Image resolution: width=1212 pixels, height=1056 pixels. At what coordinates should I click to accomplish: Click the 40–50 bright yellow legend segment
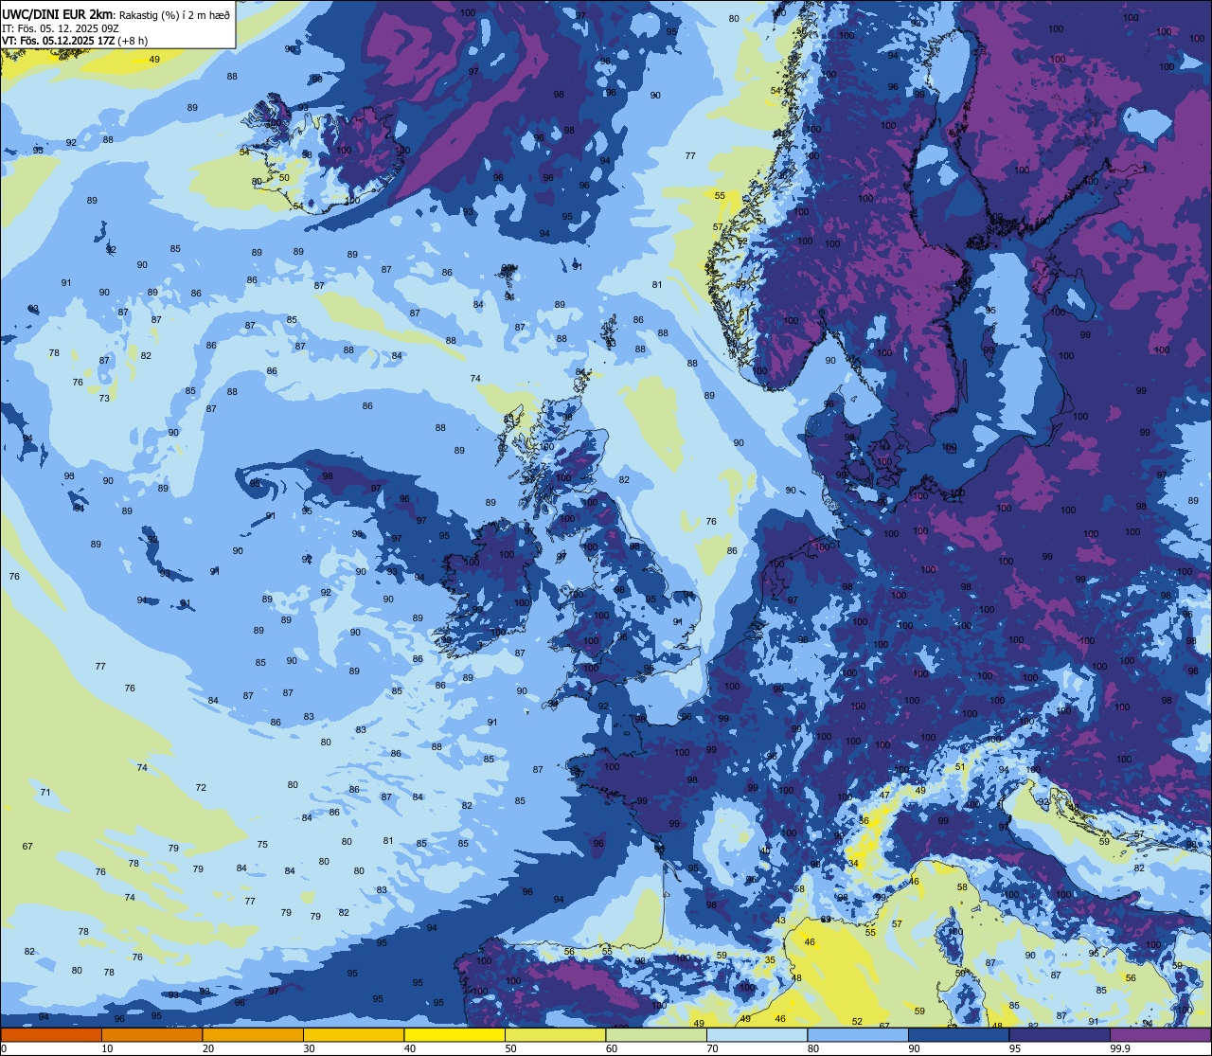click(x=454, y=1034)
